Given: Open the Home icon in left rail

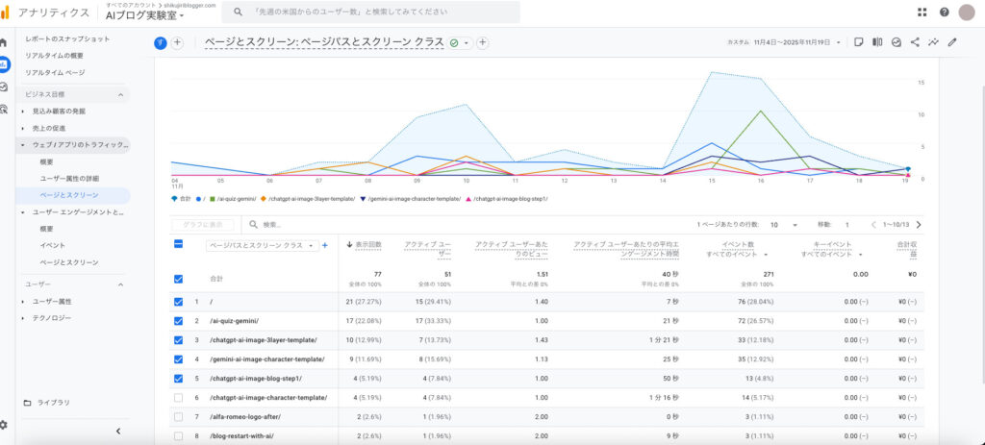Looking at the screenshot, I should tap(5, 43).
